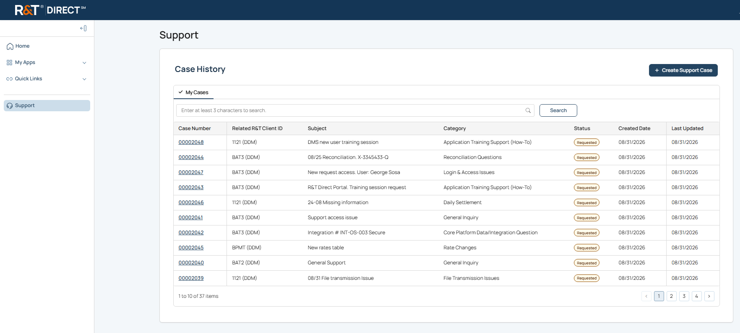Click category 'Reconciliation Questions'
The height and width of the screenshot is (333, 740).
472,157
